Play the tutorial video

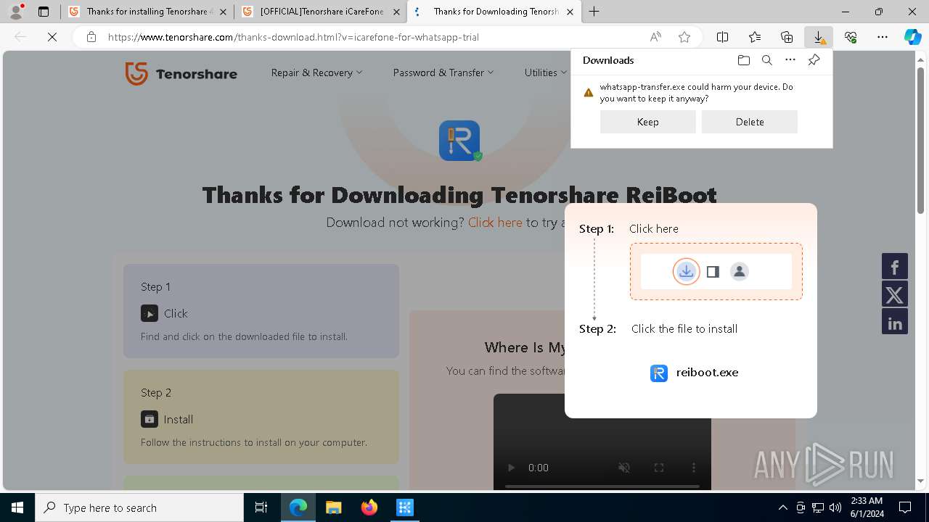point(511,468)
